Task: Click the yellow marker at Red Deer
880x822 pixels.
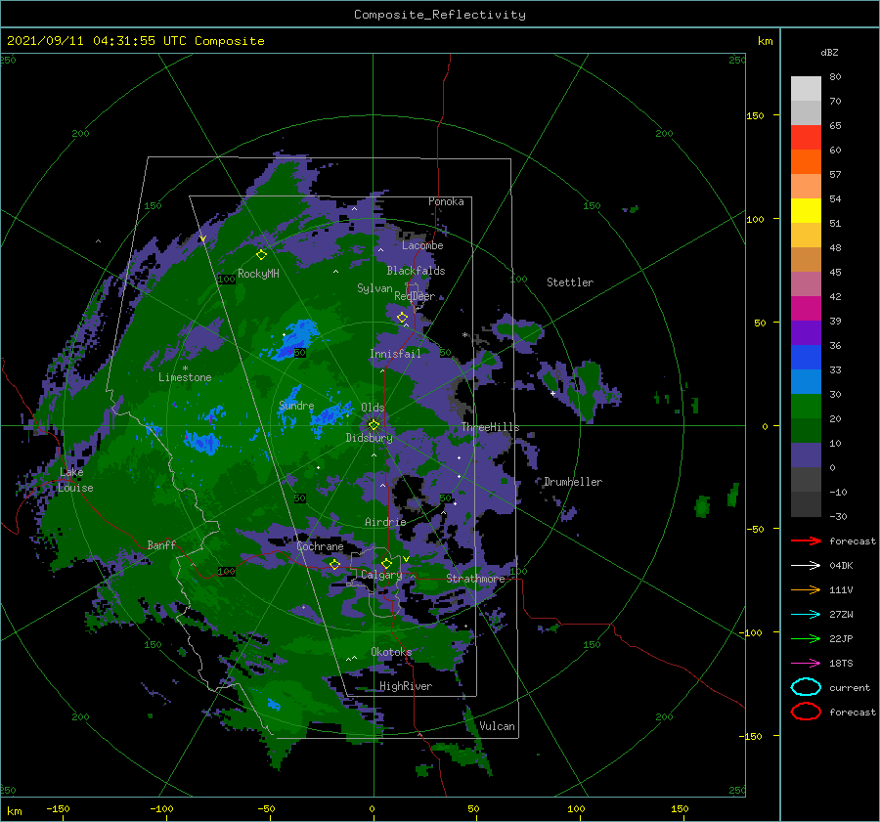Action: tap(402, 318)
